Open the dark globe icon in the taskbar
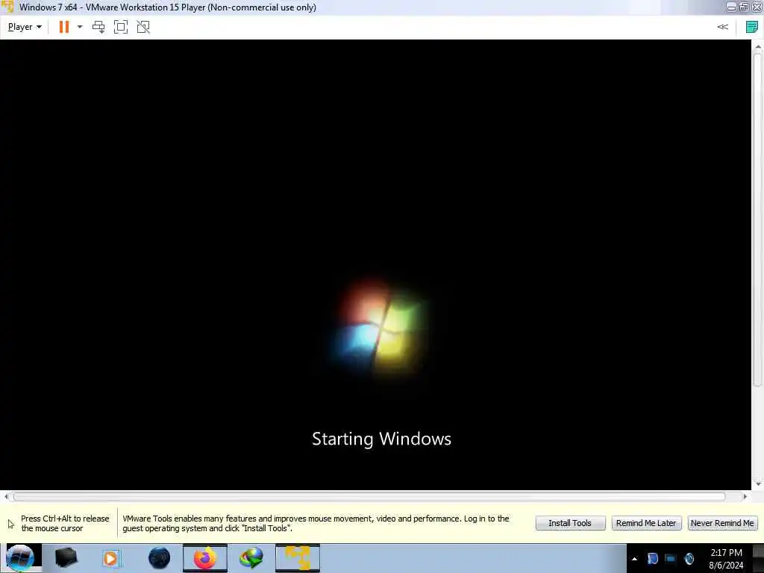Viewport: 764px width, 573px height. [160, 558]
